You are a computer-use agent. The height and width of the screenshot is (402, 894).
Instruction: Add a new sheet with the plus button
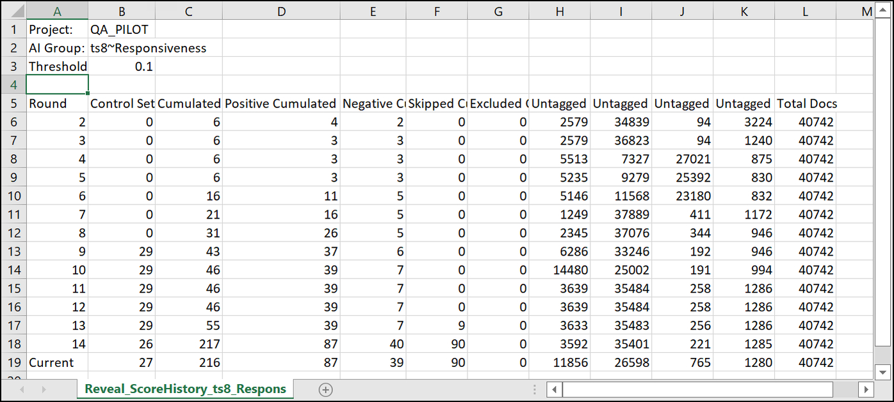coord(325,389)
